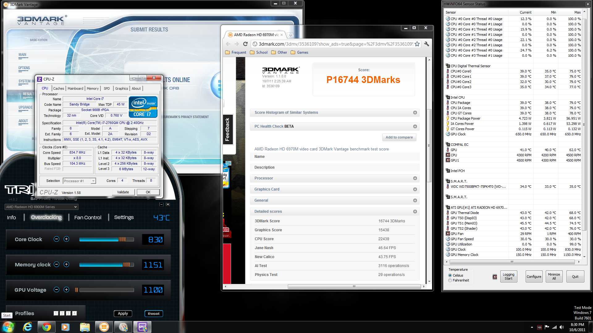The image size is (593, 333).
Task: Open Info tab in TriXX
Action: pos(11,217)
